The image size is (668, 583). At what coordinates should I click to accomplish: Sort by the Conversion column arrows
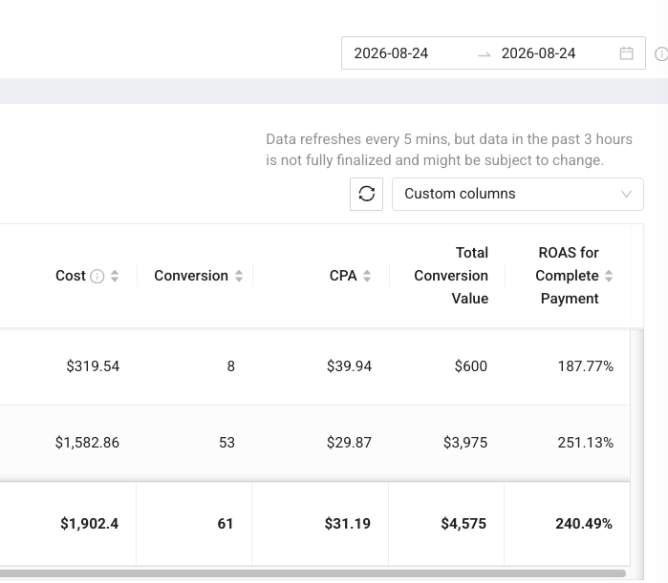pyautogui.click(x=239, y=276)
